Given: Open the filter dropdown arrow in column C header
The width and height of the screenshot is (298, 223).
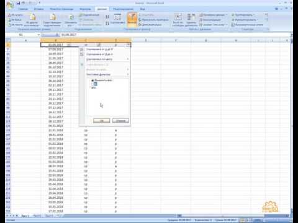Looking at the screenshot, I should [99, 45].
